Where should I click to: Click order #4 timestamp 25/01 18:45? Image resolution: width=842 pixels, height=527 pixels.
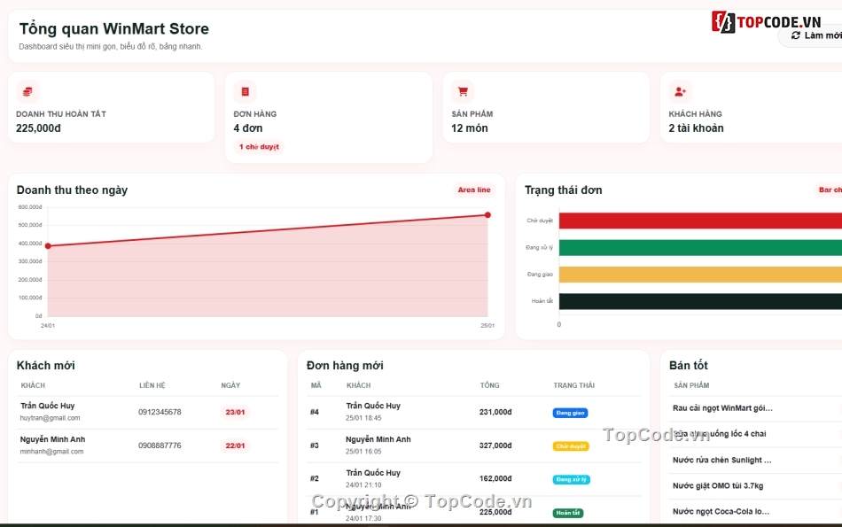363,418
